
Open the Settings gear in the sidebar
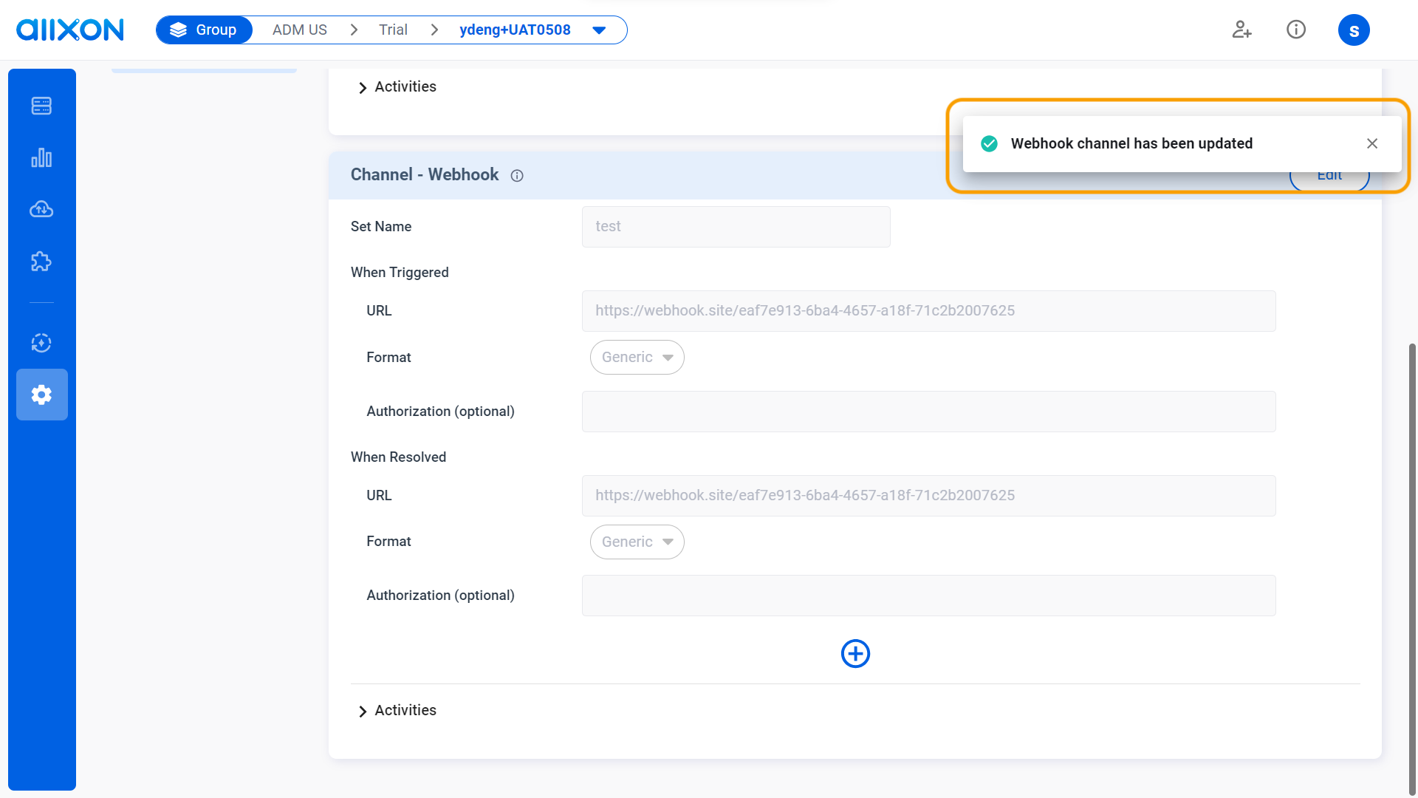coord(41,395)
